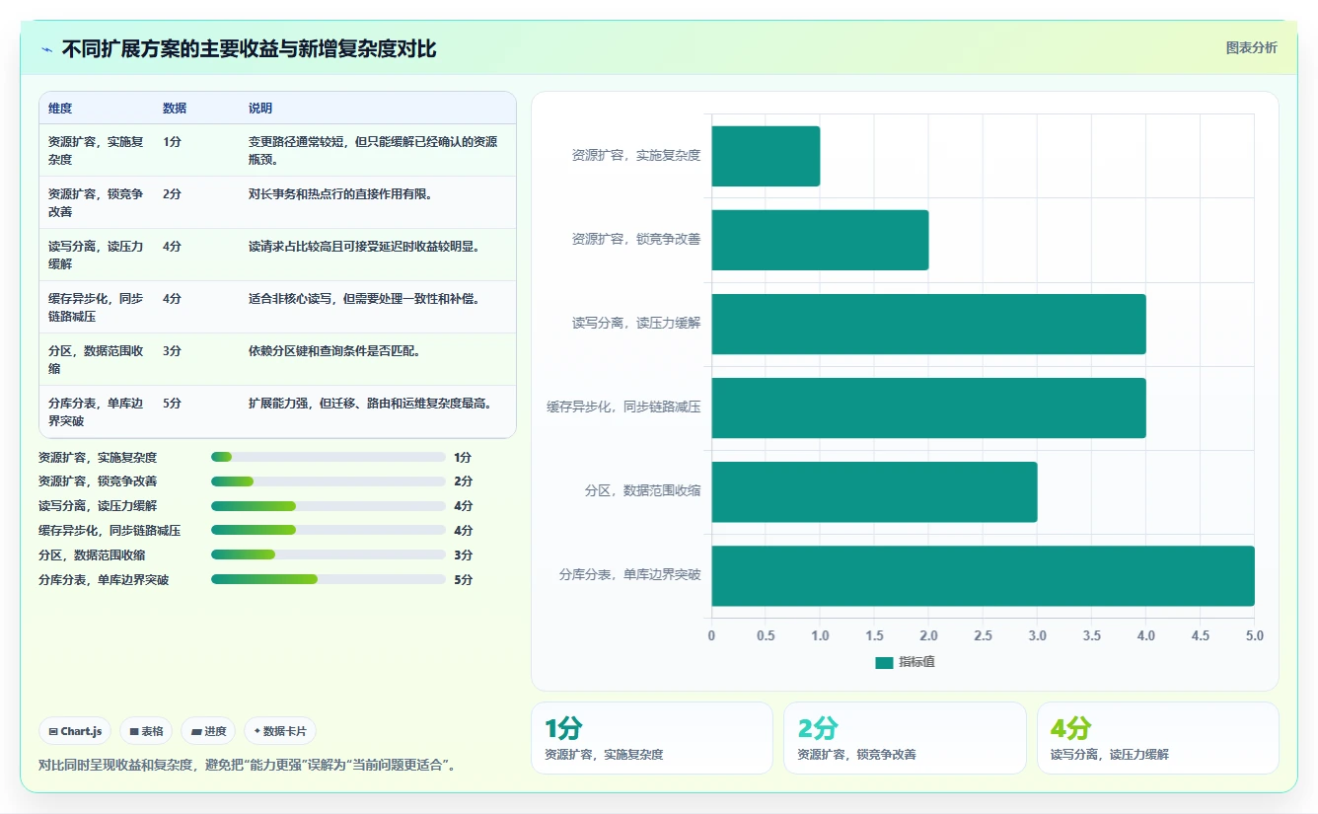Click the chart bar for 资源扩容，锁竞争改善
The width and height of the screenshot is (1318, 814).
click(x=820, y=240)
